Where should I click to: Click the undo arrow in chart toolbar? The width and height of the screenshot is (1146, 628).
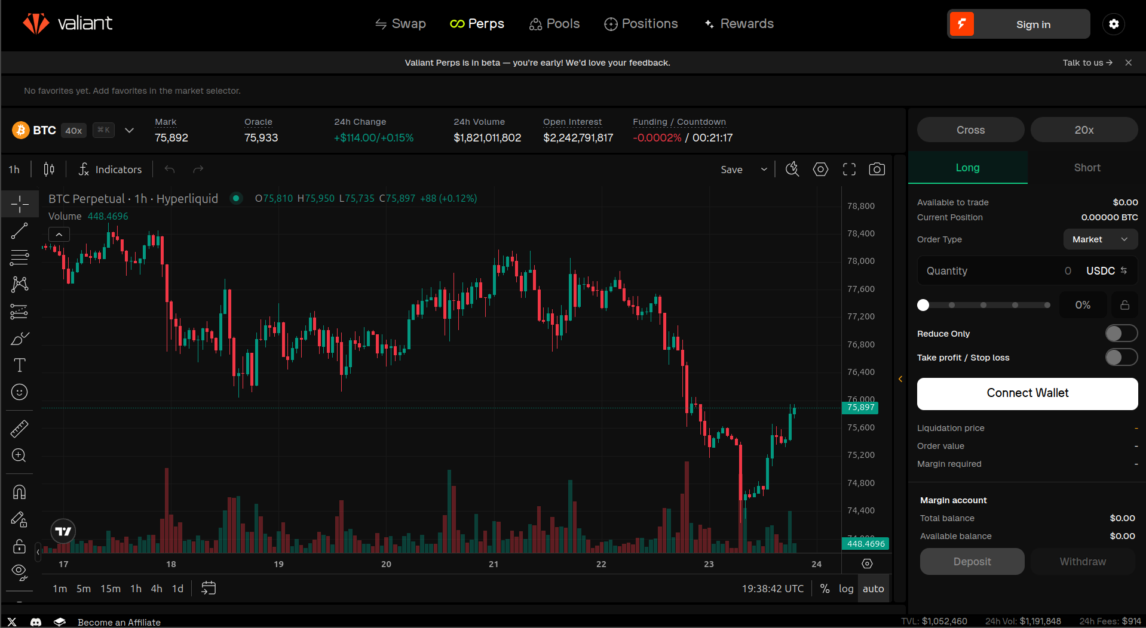[x=170, y=170]
